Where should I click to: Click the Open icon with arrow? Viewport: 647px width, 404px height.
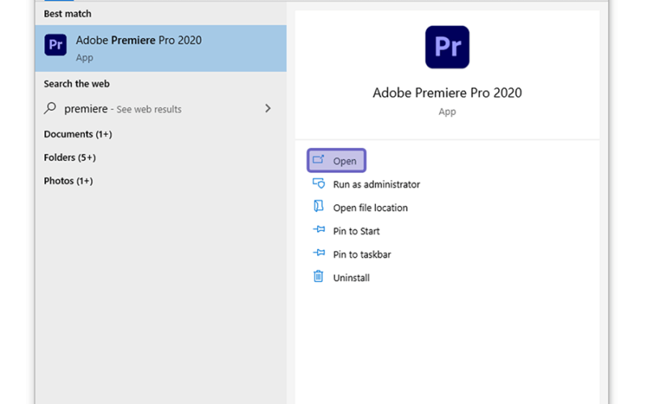click(318, 159)
